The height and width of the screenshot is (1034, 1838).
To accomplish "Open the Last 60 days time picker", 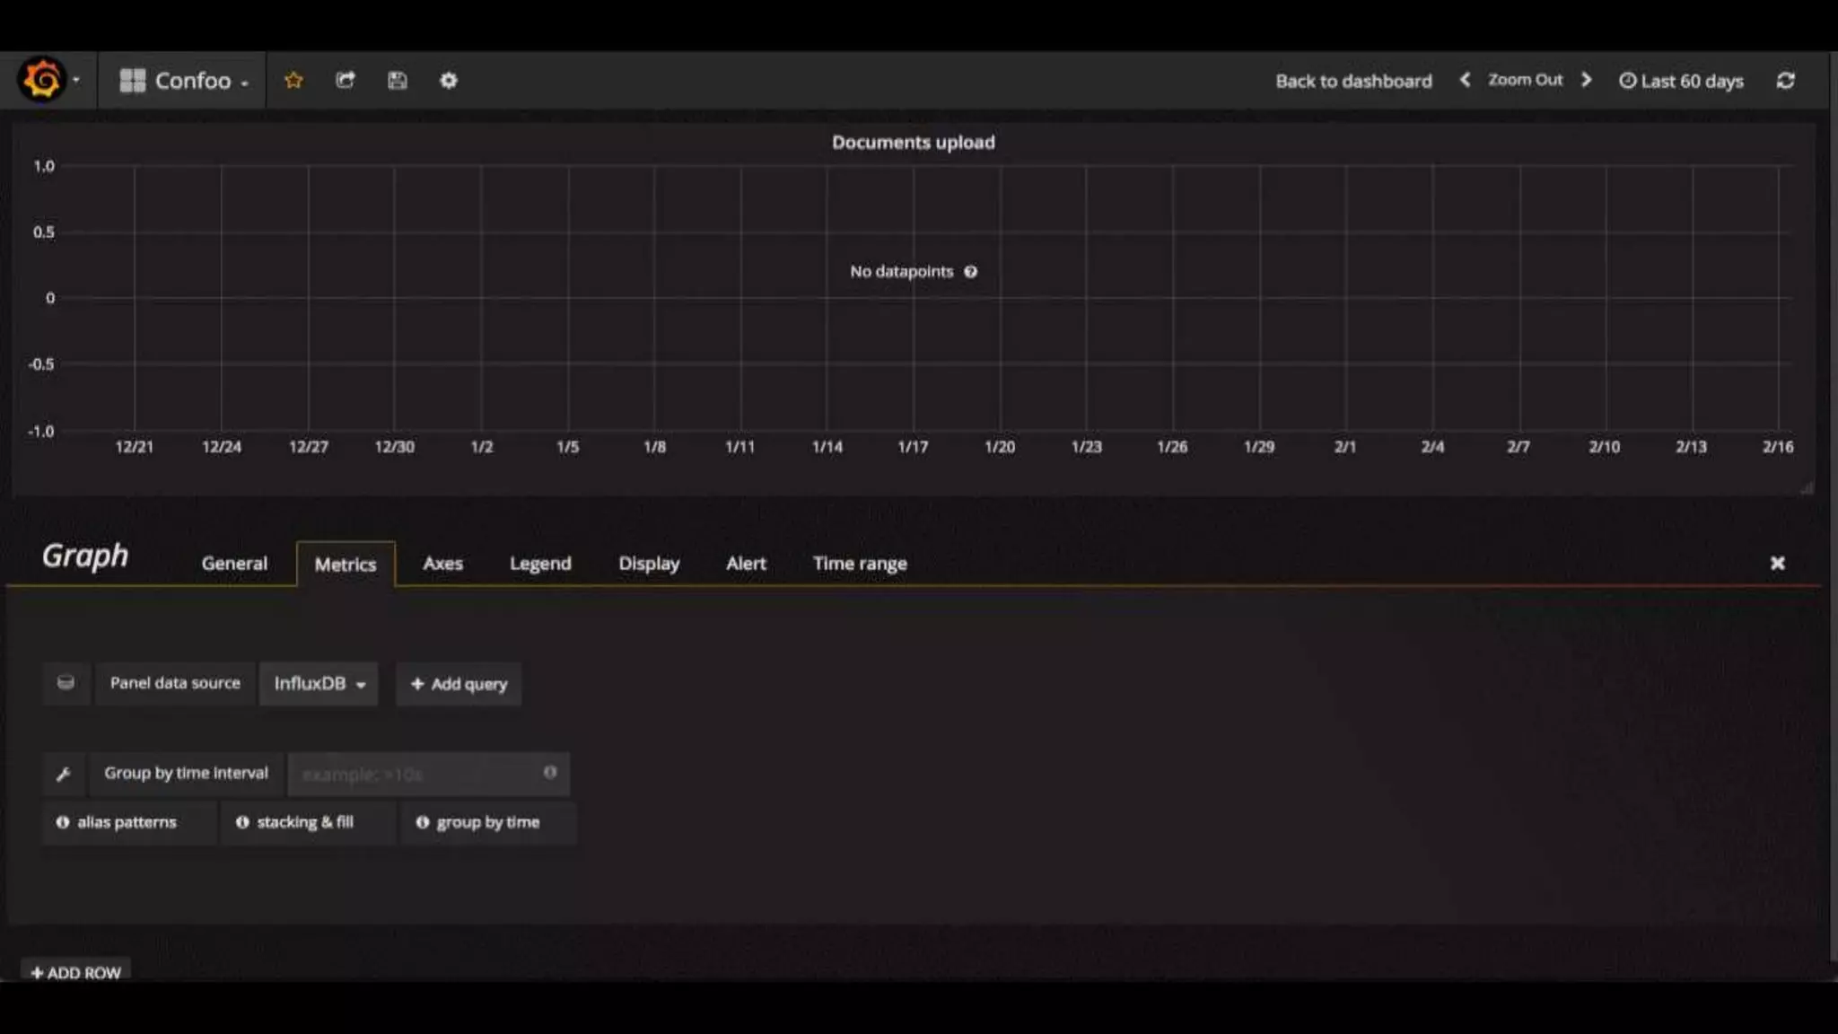I will point(1681,81).
